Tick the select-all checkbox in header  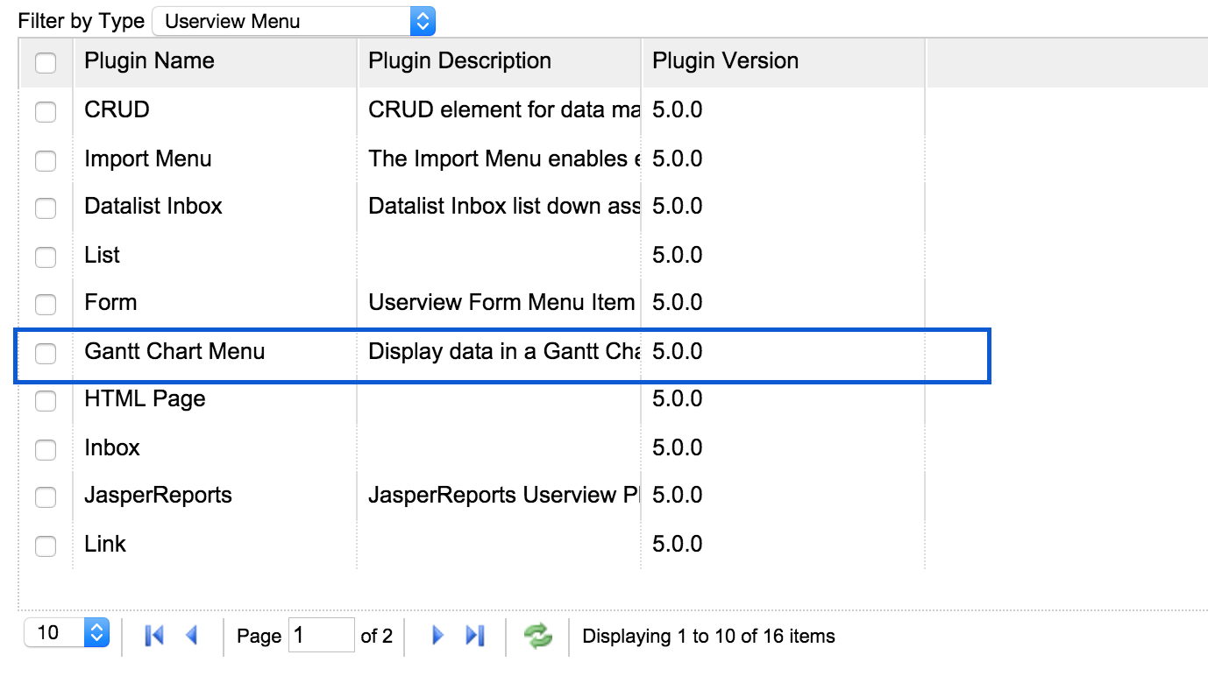(x=46, y=62)
